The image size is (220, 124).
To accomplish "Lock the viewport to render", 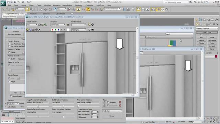I will click(68, 25).
